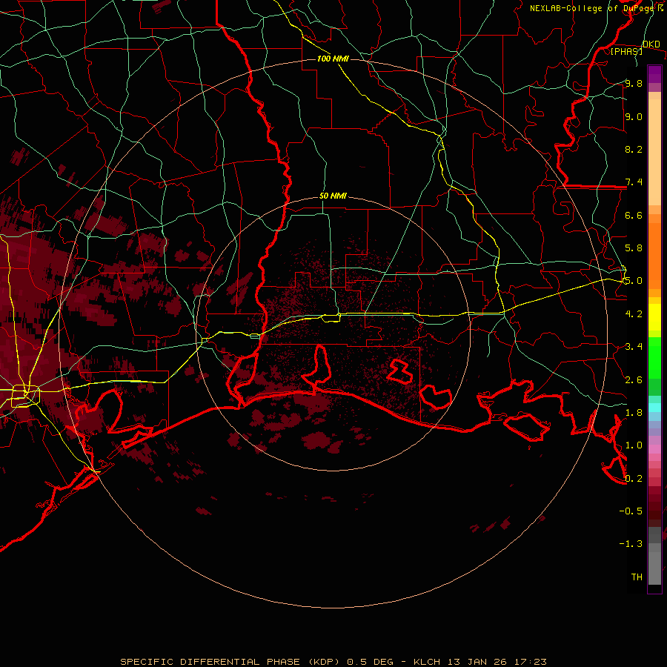Click the 3.4 scale value
Viewport: 667px width, 667px height.
click(x=634, y=347)
